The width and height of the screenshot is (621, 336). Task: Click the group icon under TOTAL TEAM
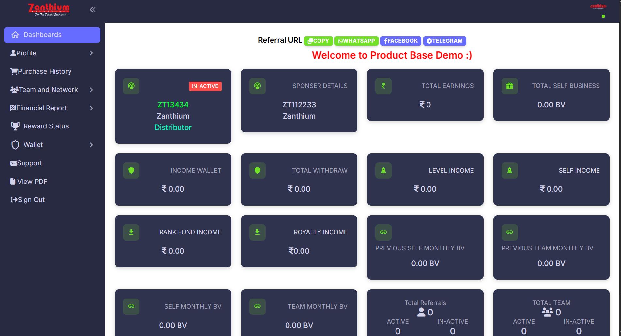pos(547,312)
